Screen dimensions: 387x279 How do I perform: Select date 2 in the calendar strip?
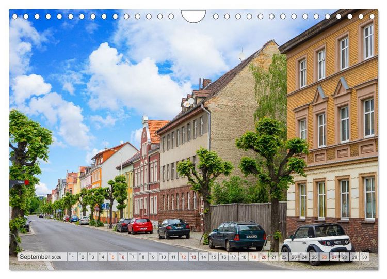[x=83, y=257]
